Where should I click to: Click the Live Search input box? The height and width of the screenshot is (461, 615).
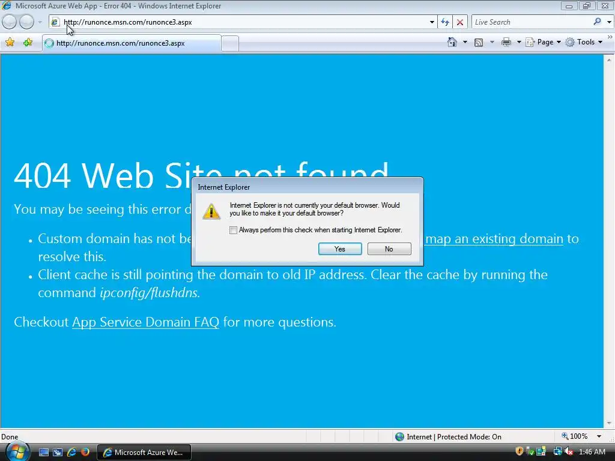click(x=532, y=22)
